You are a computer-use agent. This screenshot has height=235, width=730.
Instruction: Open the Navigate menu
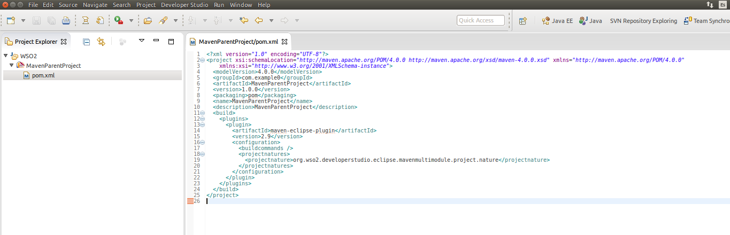(96, 5)
